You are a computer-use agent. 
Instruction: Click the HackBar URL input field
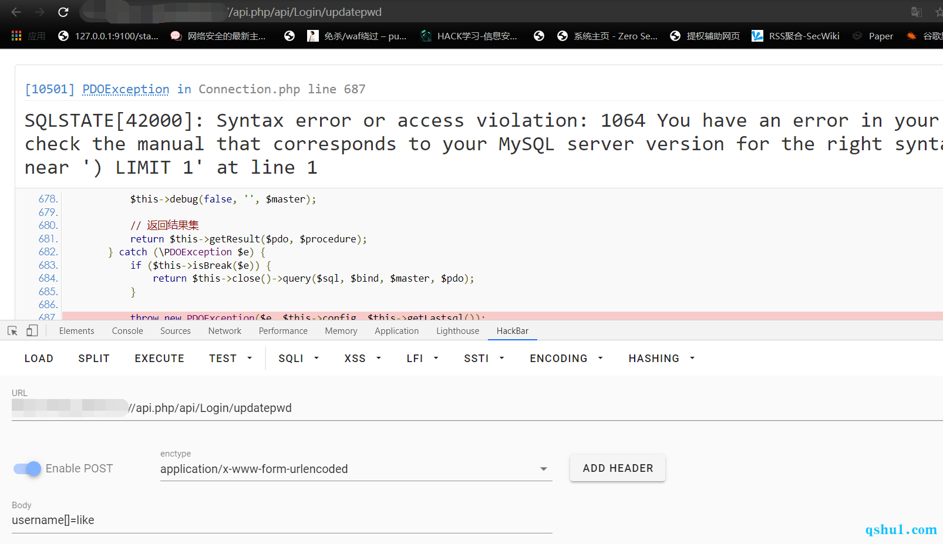477,408
